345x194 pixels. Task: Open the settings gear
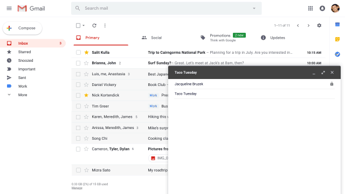[x=319, y=25]
